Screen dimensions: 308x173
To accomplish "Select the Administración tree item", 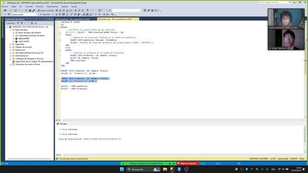I will click(22, 56).
